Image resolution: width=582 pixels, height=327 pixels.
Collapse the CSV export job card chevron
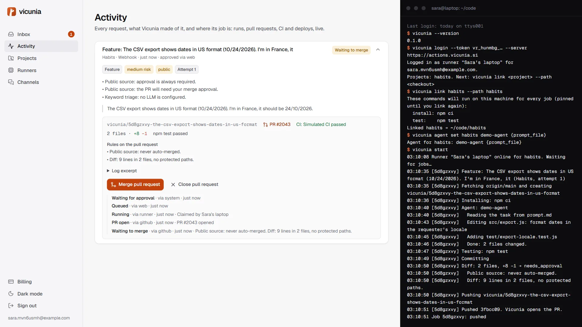pyautogui.click(x=378, y=50)
